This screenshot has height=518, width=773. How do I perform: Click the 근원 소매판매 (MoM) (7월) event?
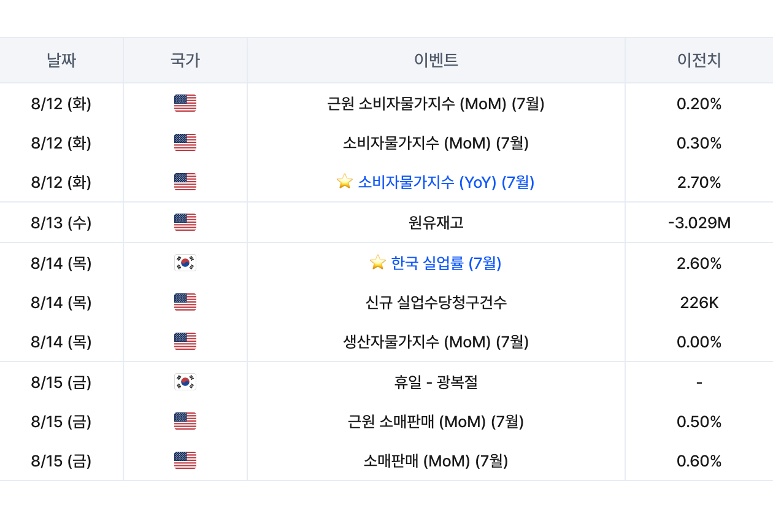[x=436, y=422]
